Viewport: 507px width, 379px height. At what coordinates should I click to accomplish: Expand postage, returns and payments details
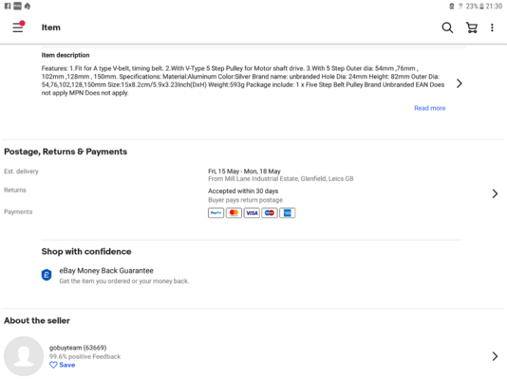click(495, 194)
